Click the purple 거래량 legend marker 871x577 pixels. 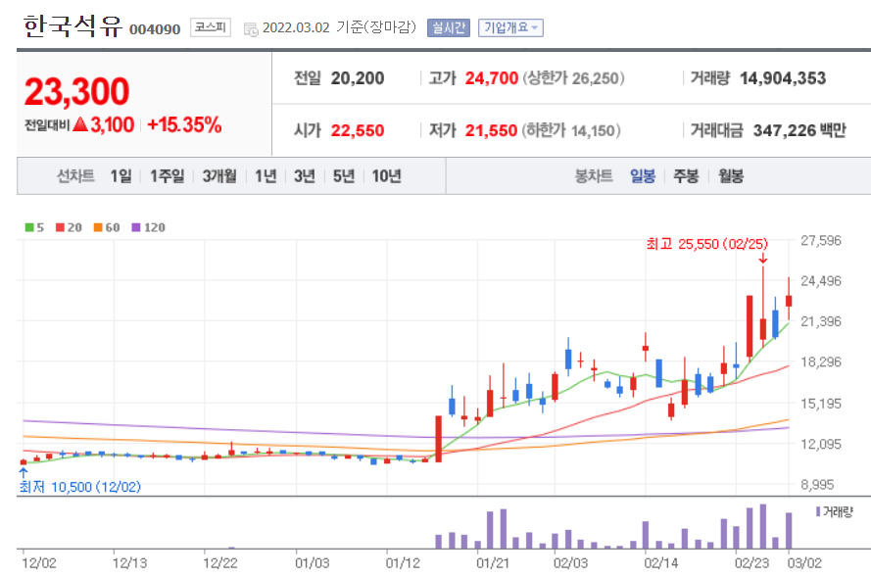point(818,511)
